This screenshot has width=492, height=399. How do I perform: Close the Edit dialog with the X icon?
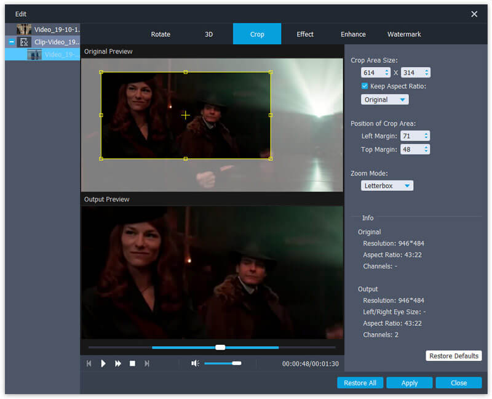474,14
